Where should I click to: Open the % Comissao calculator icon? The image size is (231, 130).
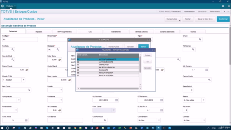tap(60, 110)
